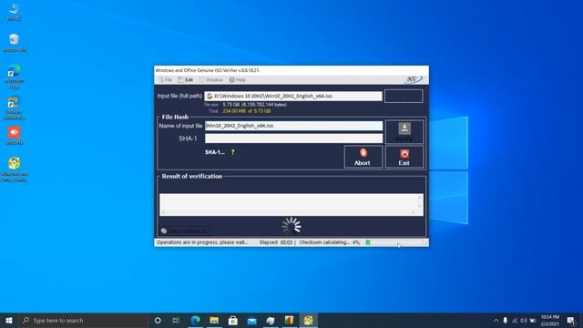The image size is (583, 328).
Task: Click the result box vertical scrollbar
Action: (x=420, y=202)
